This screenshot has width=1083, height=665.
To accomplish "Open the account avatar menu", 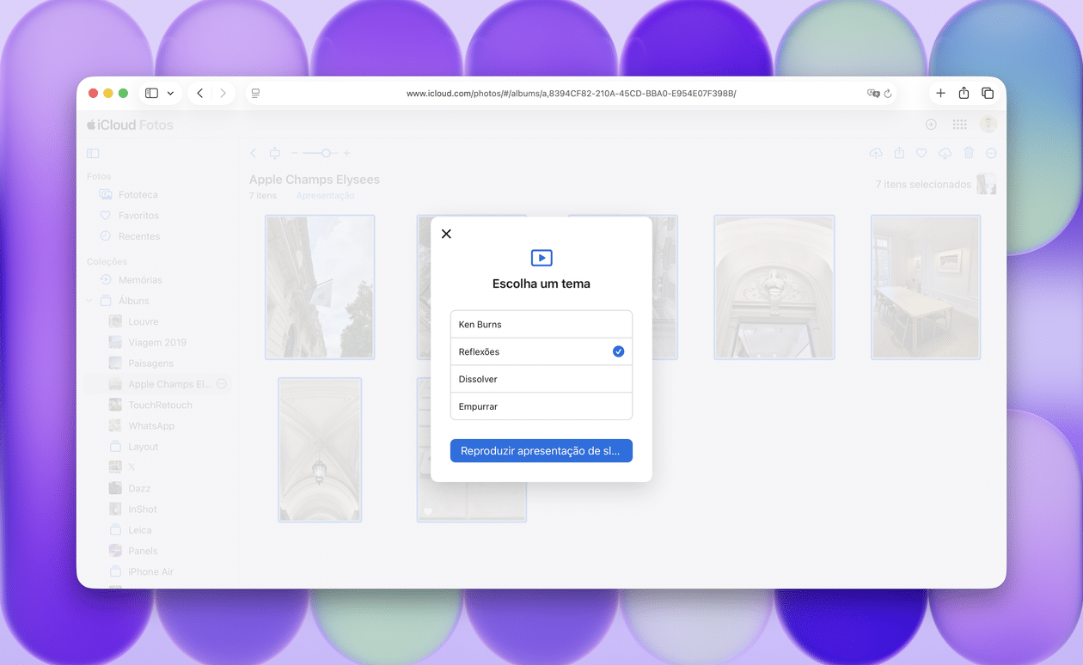I will tap(988, 125).
